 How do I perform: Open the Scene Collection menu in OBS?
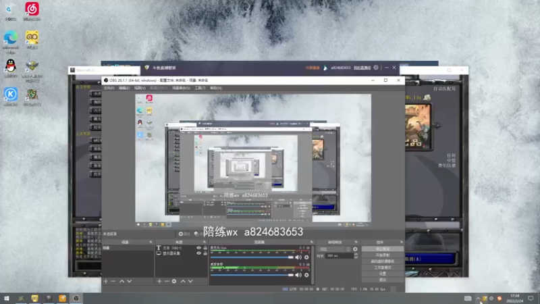pos(181,88)
